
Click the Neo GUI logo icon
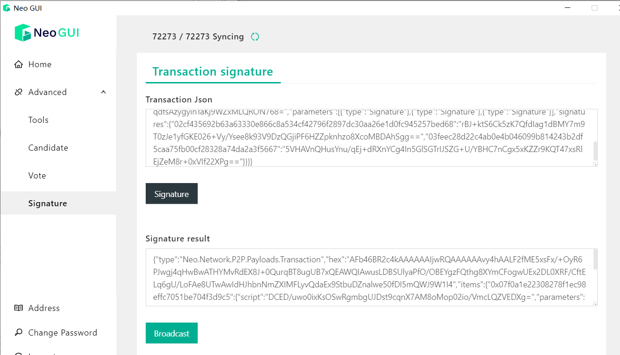tap(23, 33)
